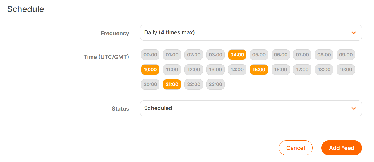Select the 19:00 time slot

[x=346, y=70]
